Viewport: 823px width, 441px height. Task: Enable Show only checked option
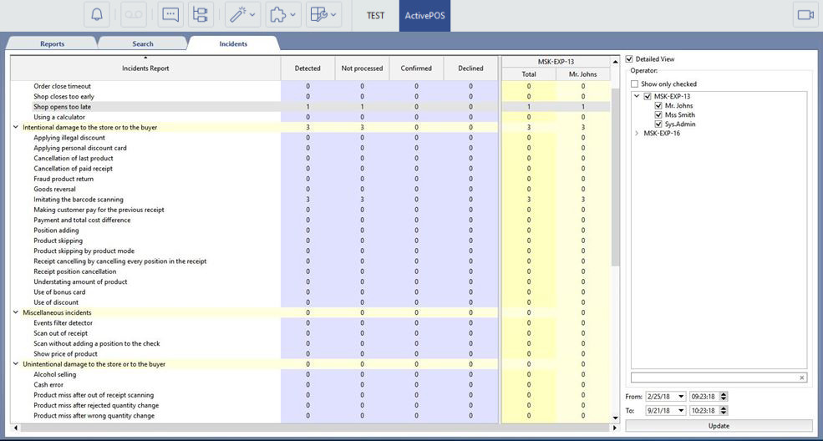click(x=635, y=84)
